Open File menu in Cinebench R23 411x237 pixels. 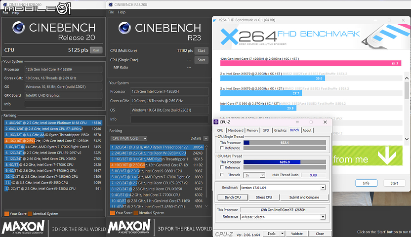111,12
